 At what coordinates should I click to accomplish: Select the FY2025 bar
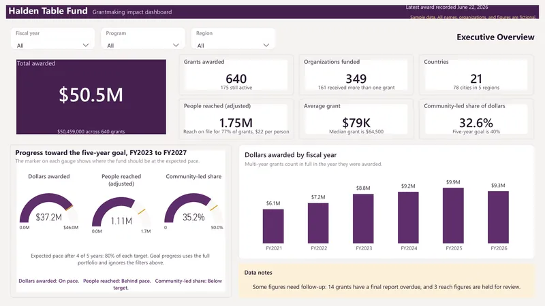pyautogui.click(x=453, y=216)
